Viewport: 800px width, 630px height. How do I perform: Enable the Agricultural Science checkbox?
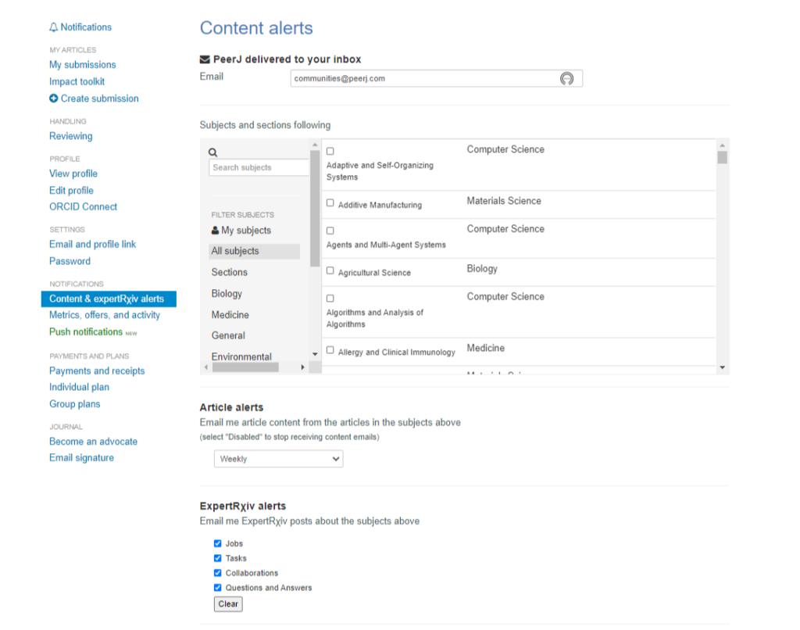point(330,270)
